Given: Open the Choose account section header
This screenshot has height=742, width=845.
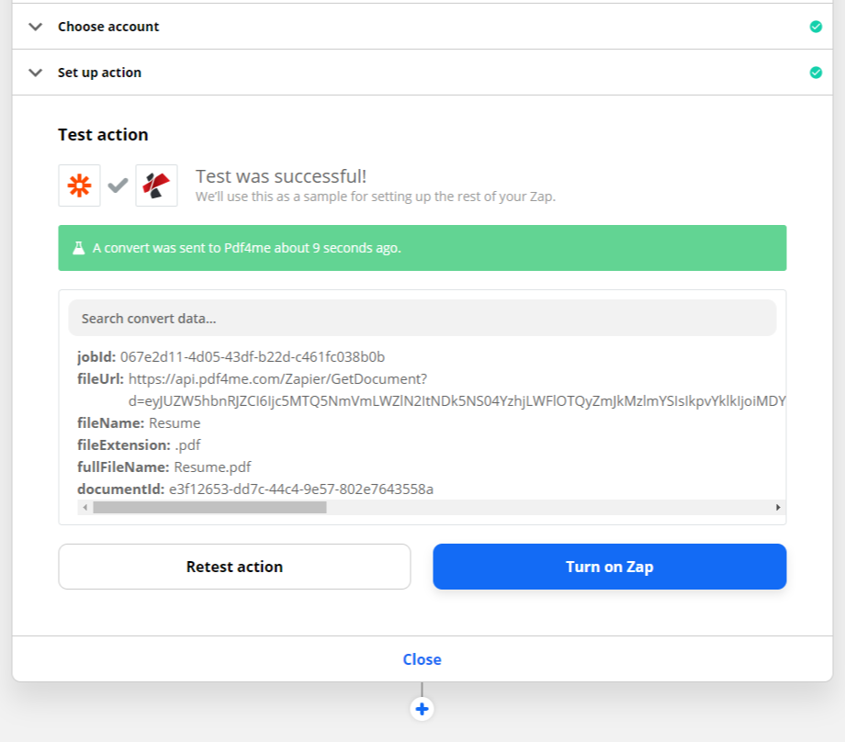Looking at the screenshot, I should [108, 27].
